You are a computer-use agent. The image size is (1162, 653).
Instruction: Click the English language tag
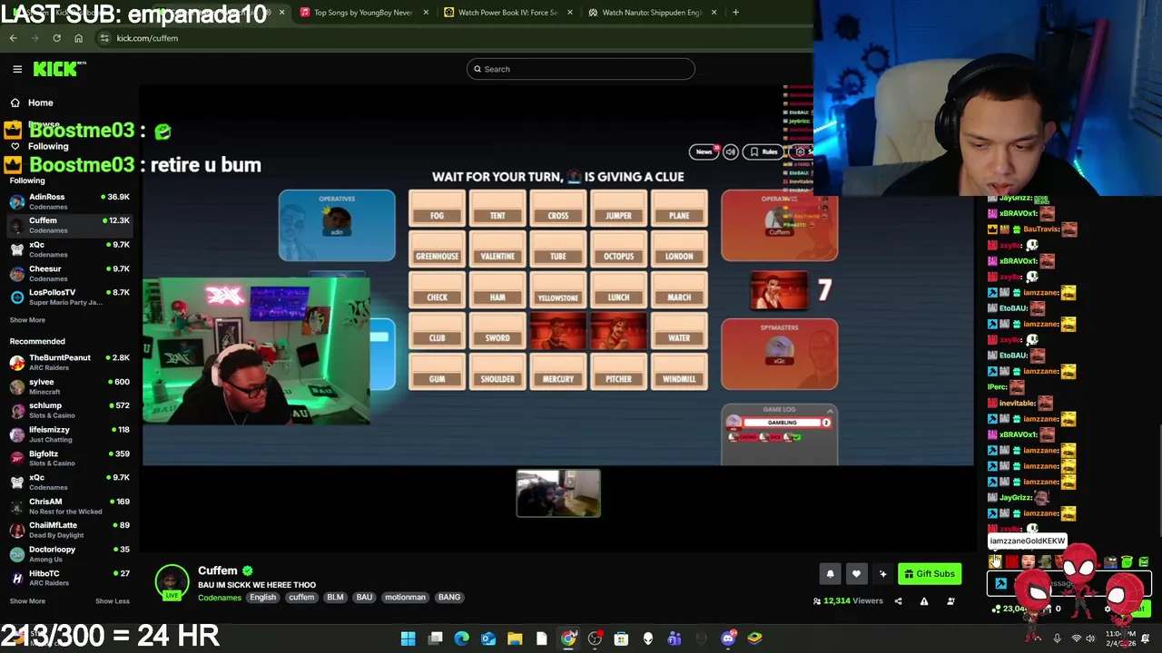(x=262, y=598)
